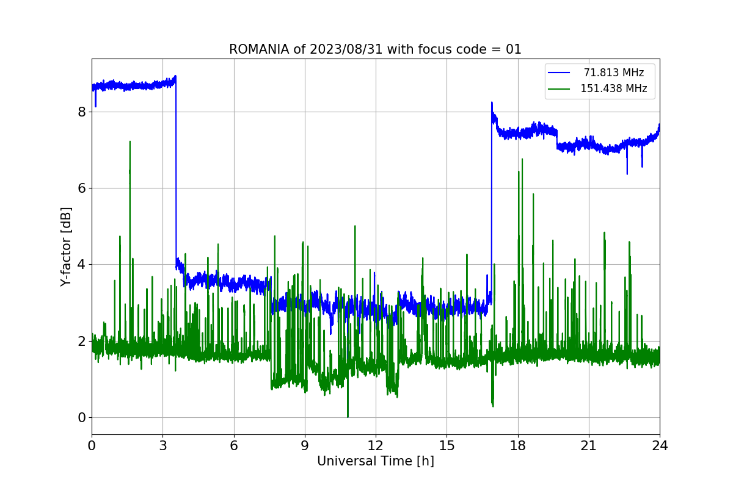Click x-axis tick label '21'
Viewport: 733px width, 488px height.
[589, 445]
